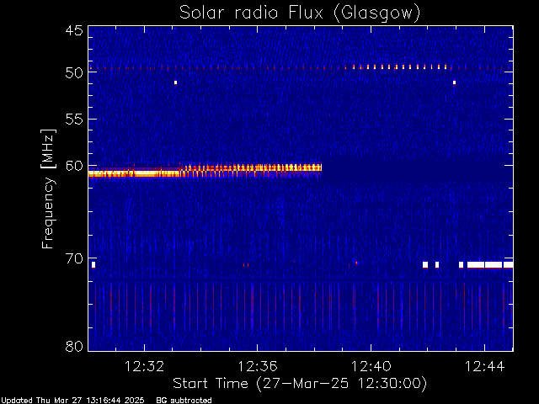Click the 12:36 time tick label
The image size is (539, 404).
pos(258,367)
